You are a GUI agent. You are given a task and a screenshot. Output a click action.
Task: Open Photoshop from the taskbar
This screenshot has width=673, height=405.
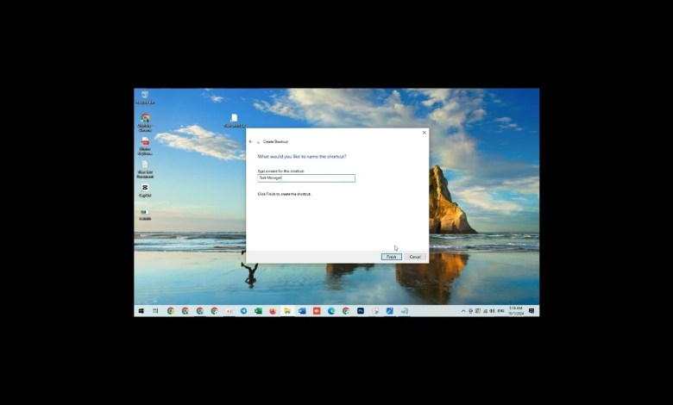[360, 311]
